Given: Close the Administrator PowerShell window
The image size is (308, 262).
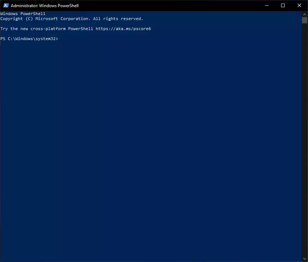Looking at the screenshot, I should 299,5.
